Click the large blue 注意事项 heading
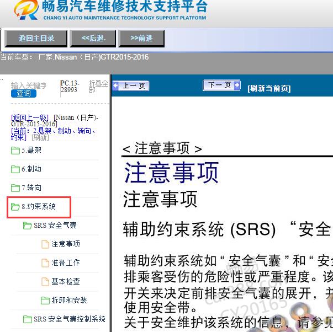 [x=171, y=172]
